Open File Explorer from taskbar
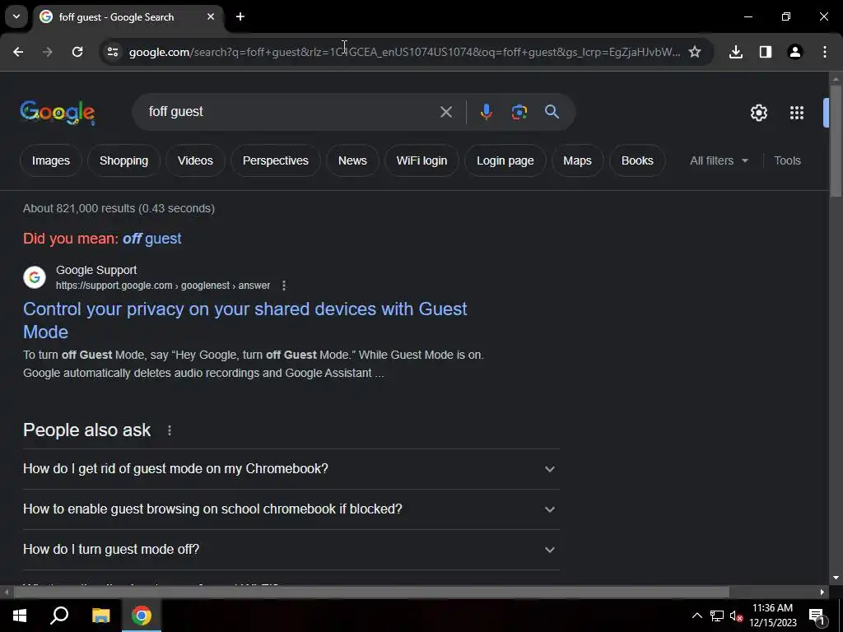The width and height of the screenshot is (843, 632). point(100,616)
